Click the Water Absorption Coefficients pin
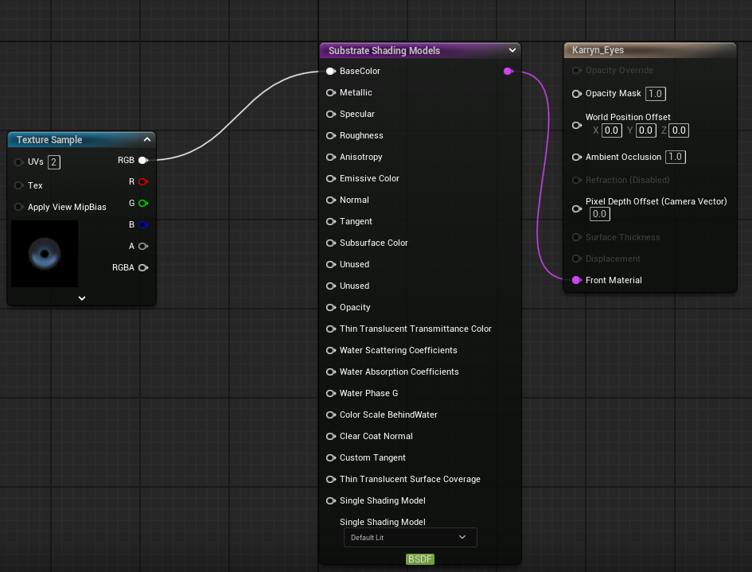The height and width of the screenshot is (572, 752). (330, 372)
